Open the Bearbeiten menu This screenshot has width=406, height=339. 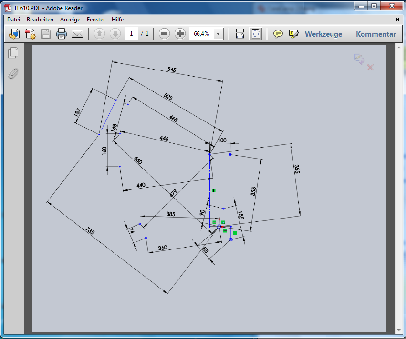(x=40, y=20)
